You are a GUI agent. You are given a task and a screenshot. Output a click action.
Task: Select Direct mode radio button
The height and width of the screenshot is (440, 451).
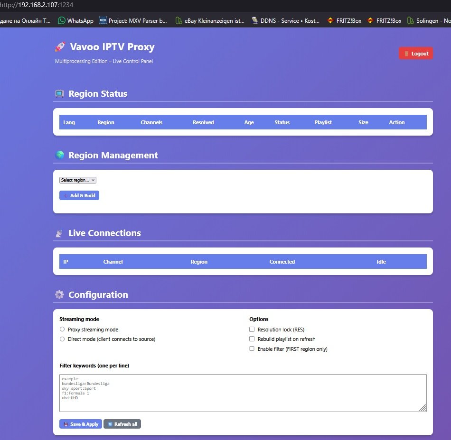[x=62, y=339]
